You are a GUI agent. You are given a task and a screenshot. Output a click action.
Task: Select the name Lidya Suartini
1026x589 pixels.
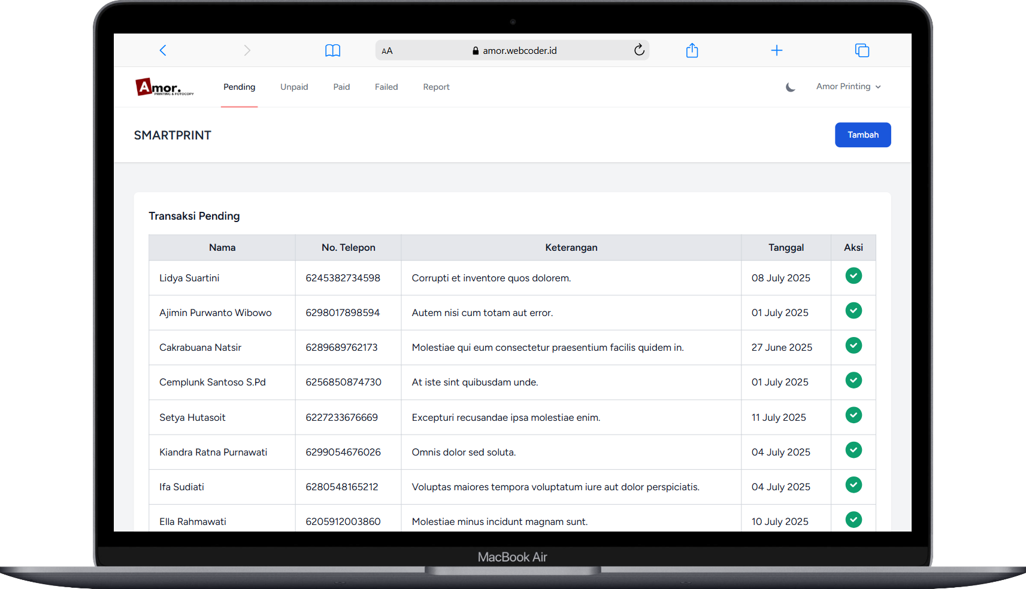(x=189, y=278)
